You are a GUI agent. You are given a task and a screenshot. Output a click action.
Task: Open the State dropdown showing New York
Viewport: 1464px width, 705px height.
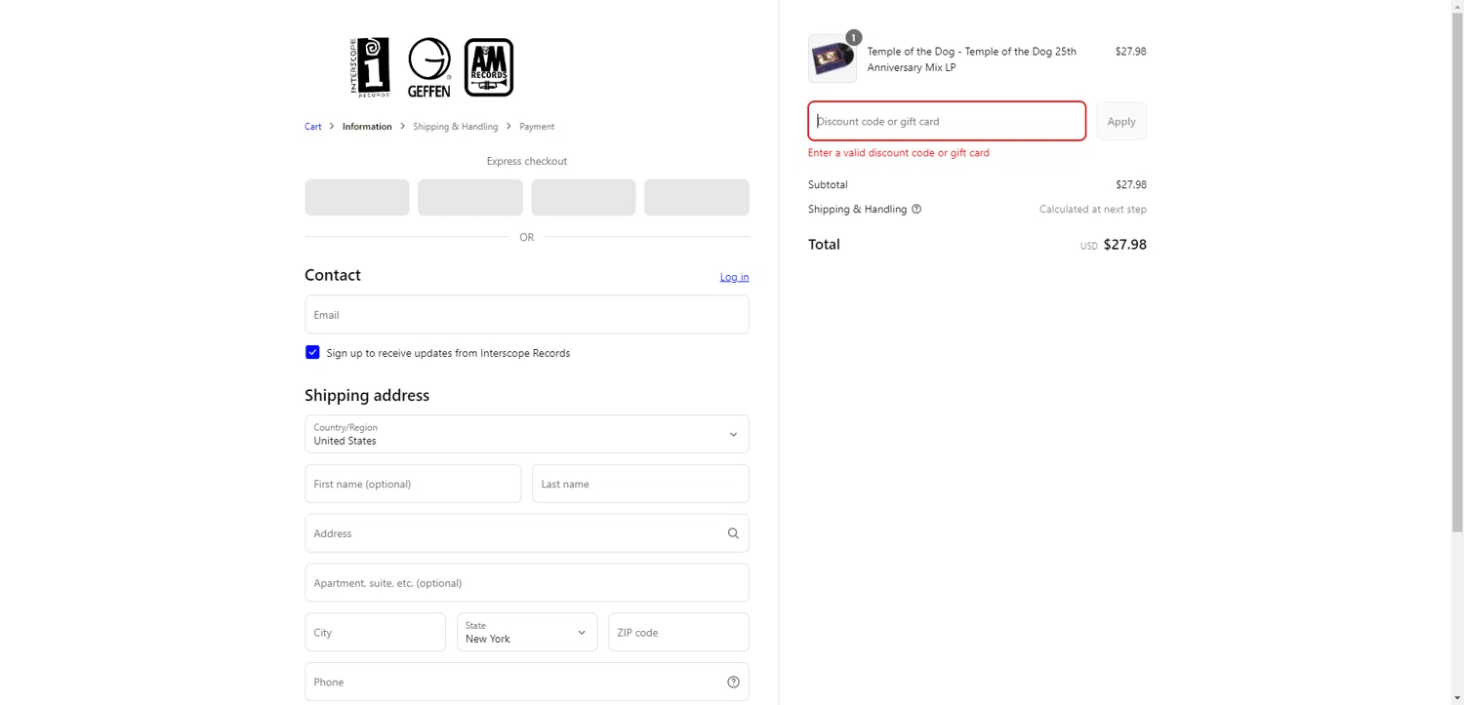[x=527, y=632]
